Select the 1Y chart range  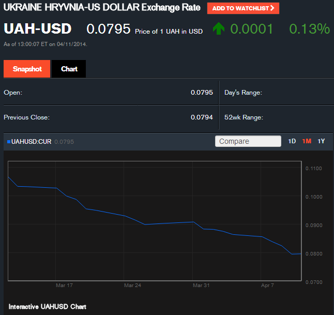point(321,141)
